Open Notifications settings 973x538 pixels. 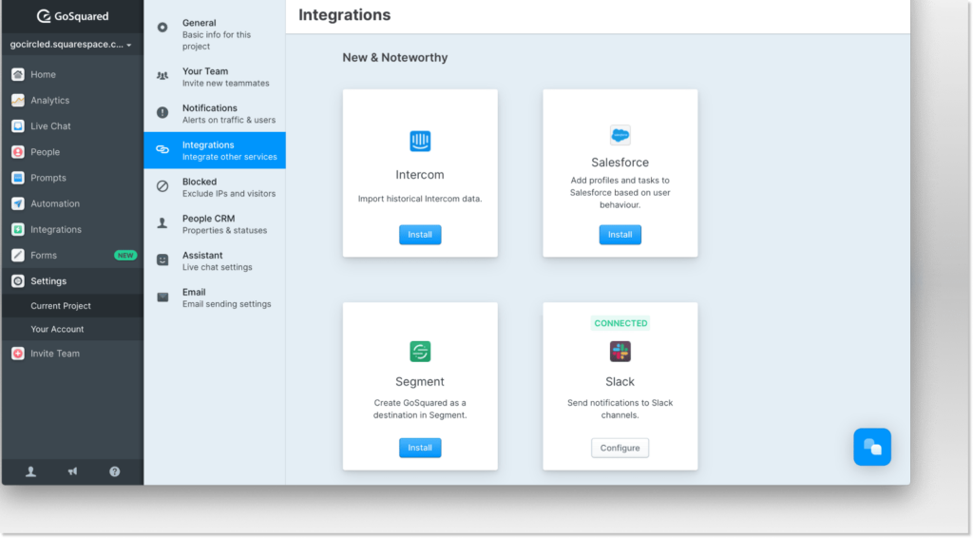[x=215, y=113]
